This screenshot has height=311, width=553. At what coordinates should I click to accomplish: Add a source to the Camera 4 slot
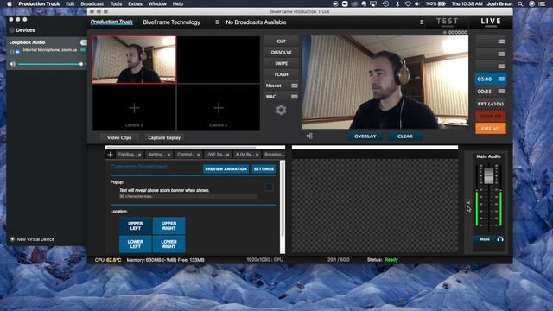click(219, 108)
